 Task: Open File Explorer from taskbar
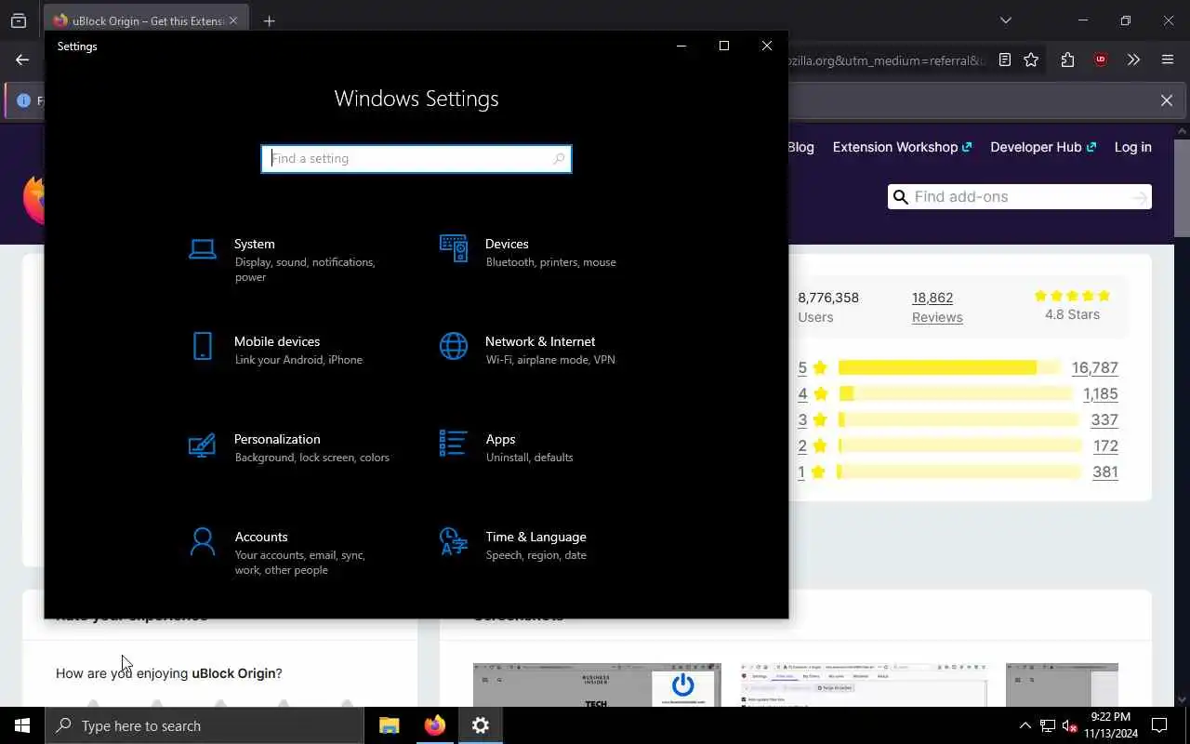[x=390, y=725]
